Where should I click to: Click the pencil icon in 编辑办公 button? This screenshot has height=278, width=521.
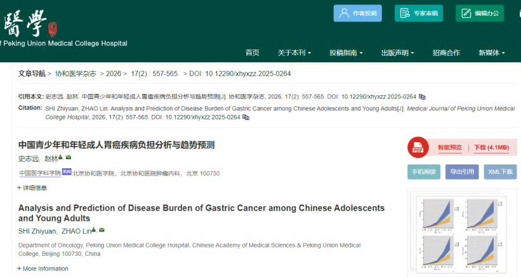point(466,13)
